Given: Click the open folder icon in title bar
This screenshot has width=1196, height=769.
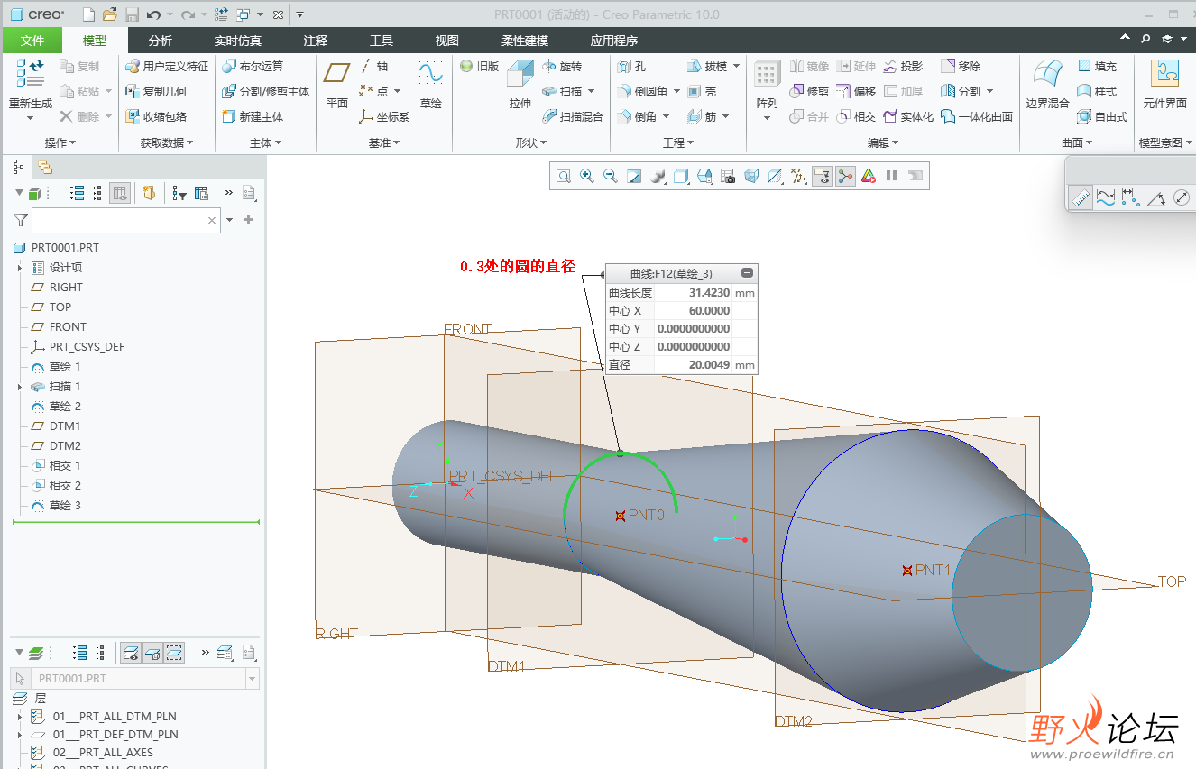Looking at the screenshot, I should pyautogui.click(x=110, y=14).
